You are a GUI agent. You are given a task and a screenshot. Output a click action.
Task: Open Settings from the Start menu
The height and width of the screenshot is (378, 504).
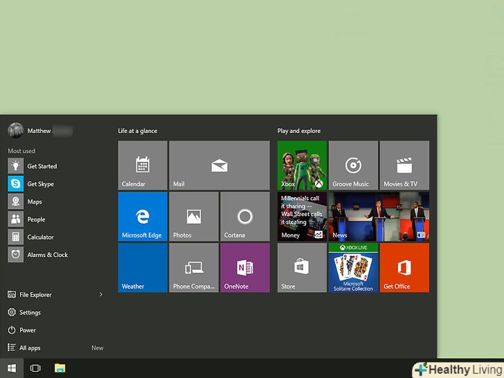[x=30, y=313]
